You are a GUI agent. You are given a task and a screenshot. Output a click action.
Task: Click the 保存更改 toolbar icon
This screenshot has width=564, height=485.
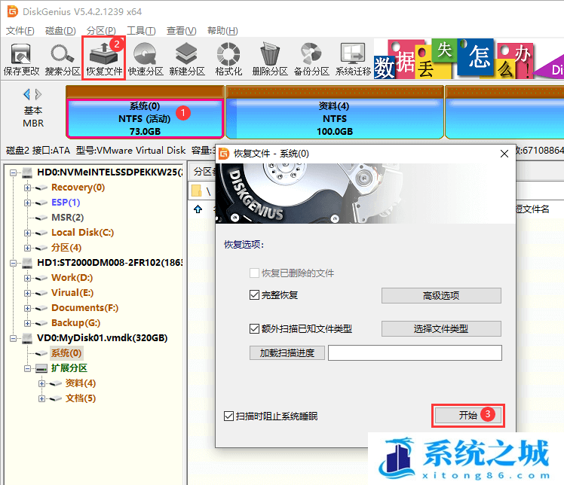coord(21,59)
